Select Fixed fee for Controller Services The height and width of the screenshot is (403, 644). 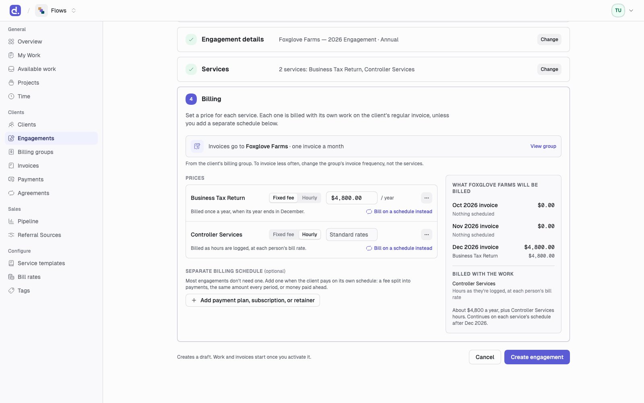tap(283, 235)
